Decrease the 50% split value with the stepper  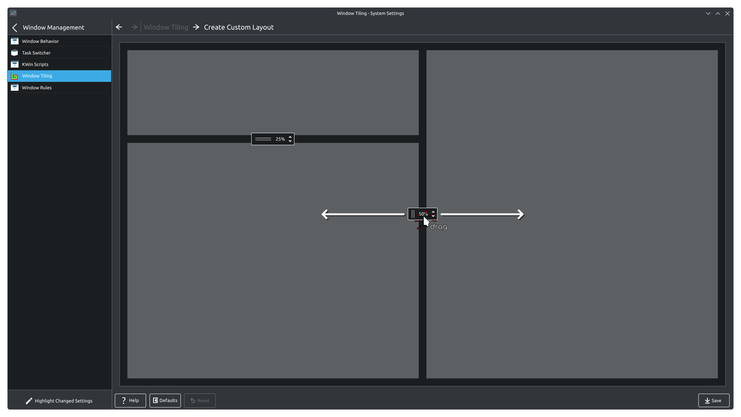(x=433, y=216)
